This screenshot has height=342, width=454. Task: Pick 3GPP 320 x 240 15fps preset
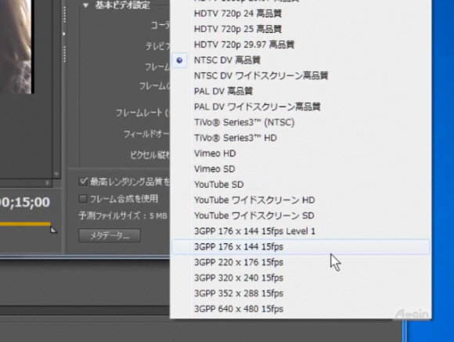click(301, 278)
